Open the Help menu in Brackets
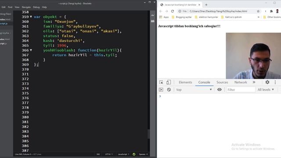Image resolution: width=281 pixels, height=158 pixels. click(x=44, y=7)
